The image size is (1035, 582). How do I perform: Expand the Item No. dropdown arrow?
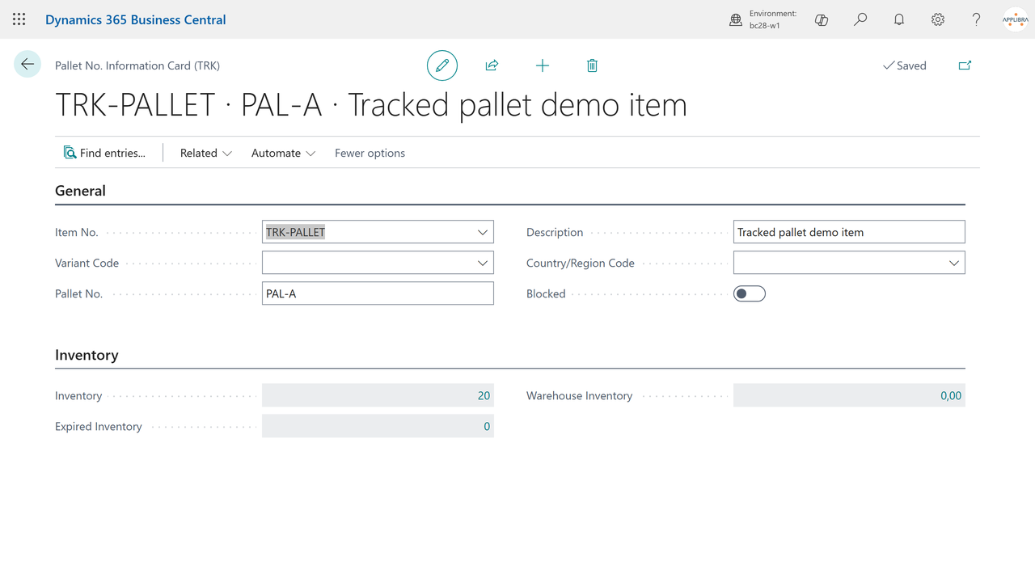(483, 232)
